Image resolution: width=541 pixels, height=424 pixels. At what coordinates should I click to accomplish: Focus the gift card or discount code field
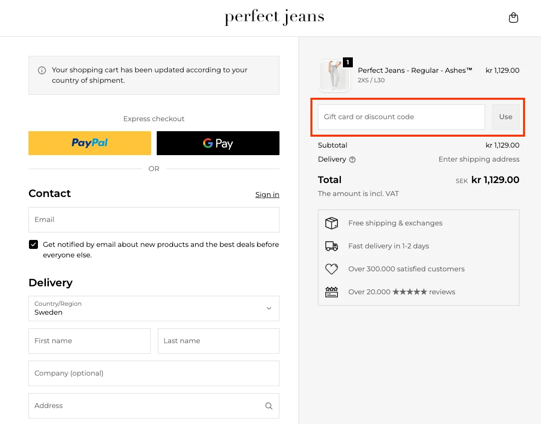[x=401, y=117]
